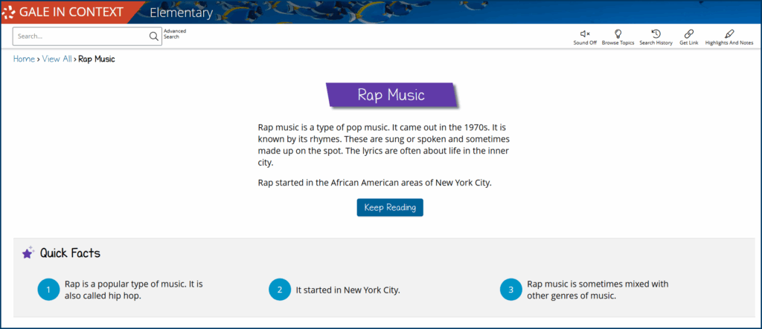This screenshot has height=329, width=762.
Task: Click the Quick Facts star icon
Action: [28, 253]
